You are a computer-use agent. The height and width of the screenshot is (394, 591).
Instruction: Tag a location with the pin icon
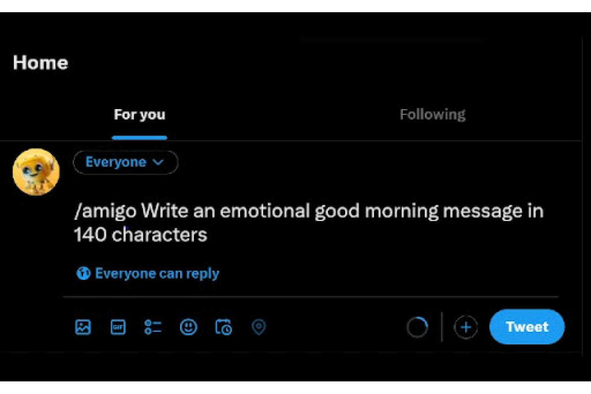click(259, 327)
